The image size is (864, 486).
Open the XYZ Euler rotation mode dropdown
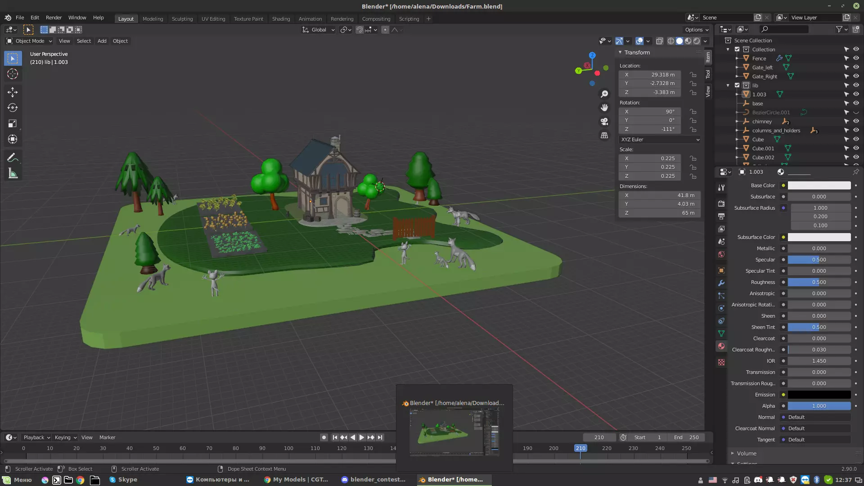click(660, 139)
